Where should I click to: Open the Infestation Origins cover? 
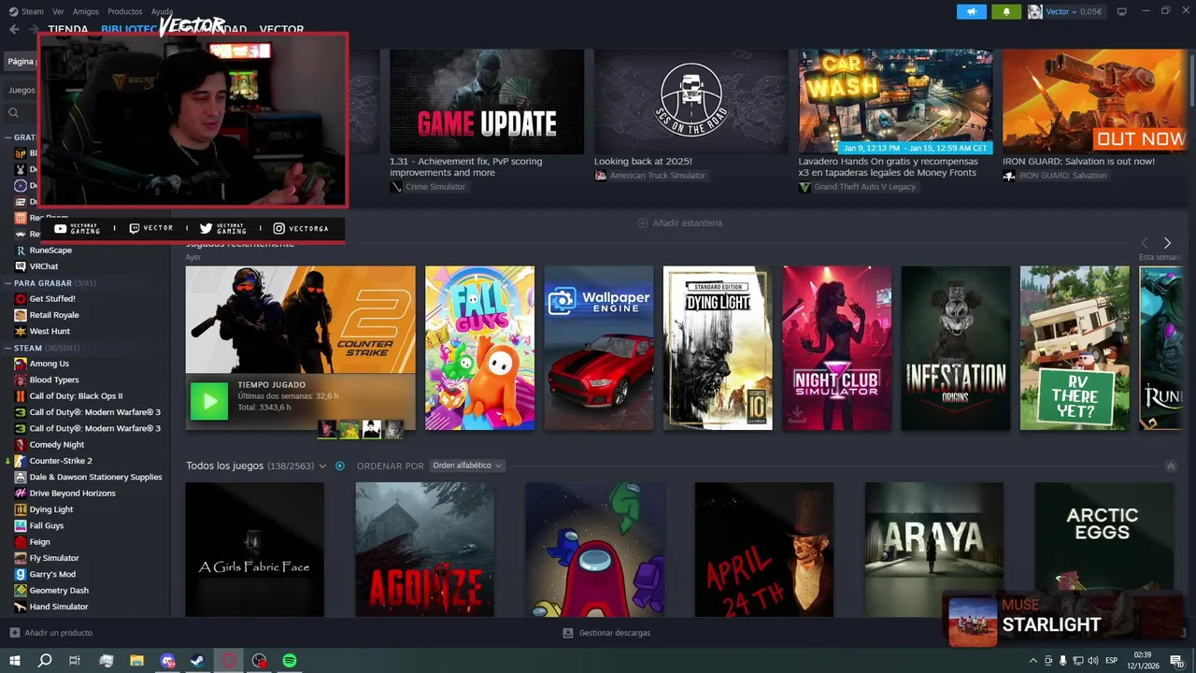click(x=956, y=348)
